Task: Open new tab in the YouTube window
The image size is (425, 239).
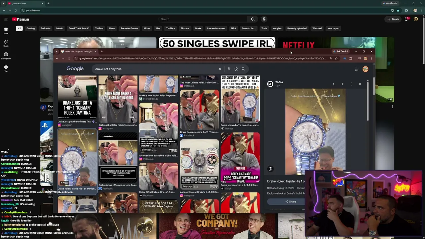Action: point(48,3)
